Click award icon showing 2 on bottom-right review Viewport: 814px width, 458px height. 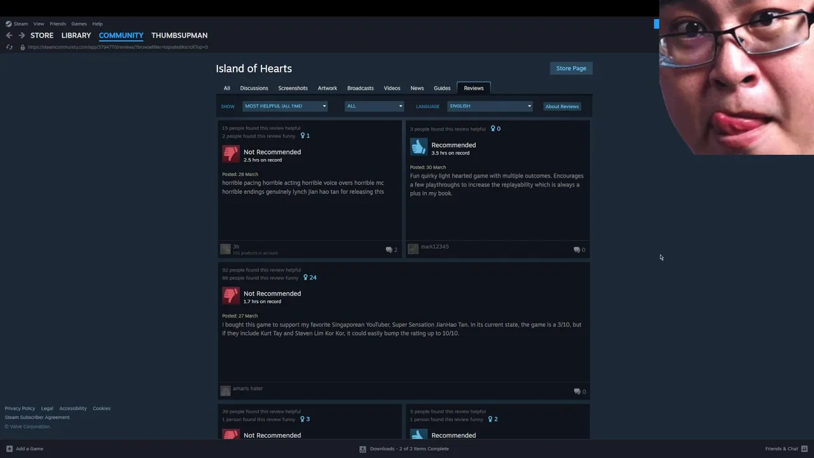point(490,419)
